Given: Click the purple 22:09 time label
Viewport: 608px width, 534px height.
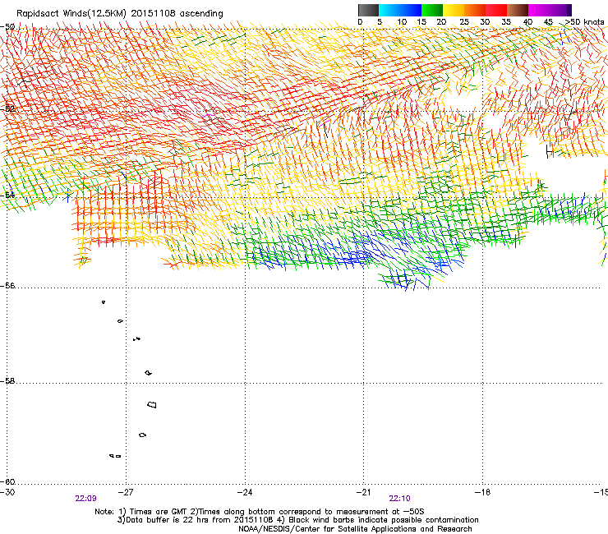Looking at the screenshot, I should point(85,499).
